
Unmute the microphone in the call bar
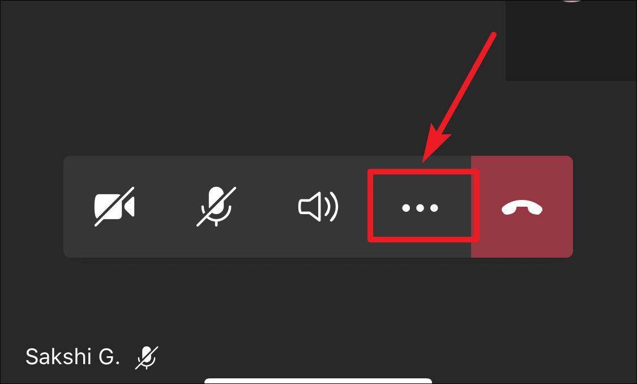point(216,206)
